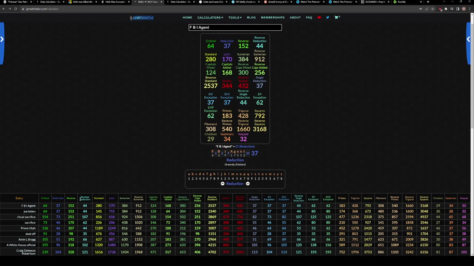Select the Fibonacci 308 result
This screenshot has height=266, width=474.
tap(211, 127)
